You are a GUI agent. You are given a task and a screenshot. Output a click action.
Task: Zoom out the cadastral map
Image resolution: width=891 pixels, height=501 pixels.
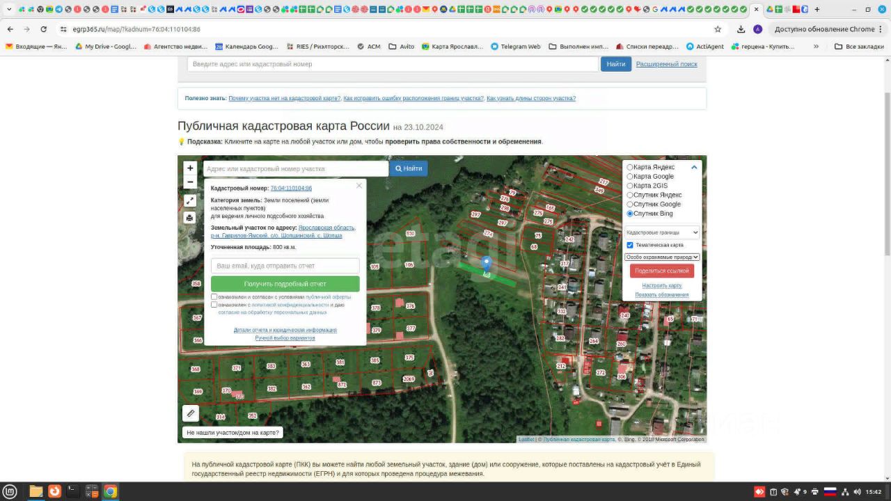click(190, 182)
